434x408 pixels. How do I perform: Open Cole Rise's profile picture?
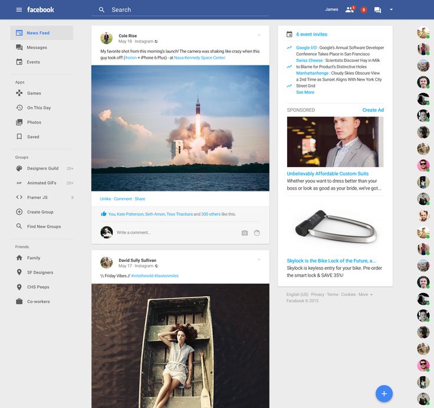point(107,38)
